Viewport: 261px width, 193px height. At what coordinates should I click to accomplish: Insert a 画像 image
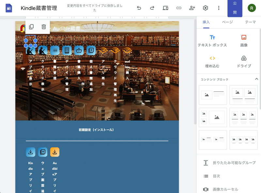tap(244, 41)
